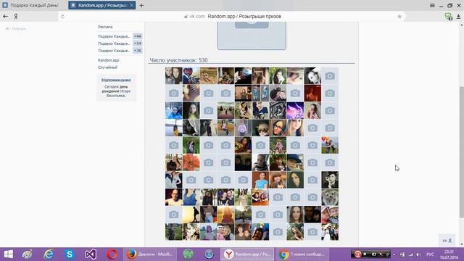This screenshot has width=464, height=261.
Task: Close the Random.app browser tab
Action: (x=132, y=5)
